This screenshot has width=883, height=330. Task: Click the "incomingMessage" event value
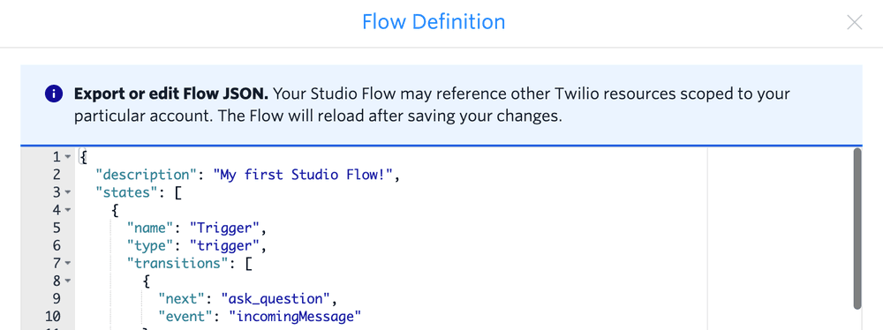click(295, 316)
